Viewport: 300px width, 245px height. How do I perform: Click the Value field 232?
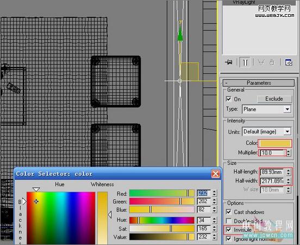pos(204,237)
